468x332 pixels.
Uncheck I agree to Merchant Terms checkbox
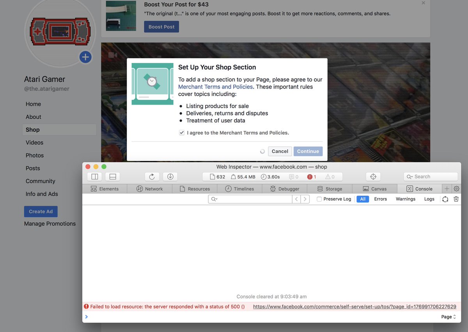tap(182, 133)
